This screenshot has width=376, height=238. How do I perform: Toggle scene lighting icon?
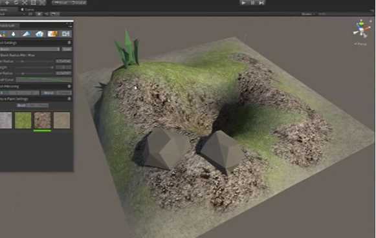point(39,14)
